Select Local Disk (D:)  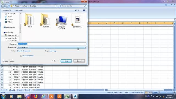tap(11, 38)
